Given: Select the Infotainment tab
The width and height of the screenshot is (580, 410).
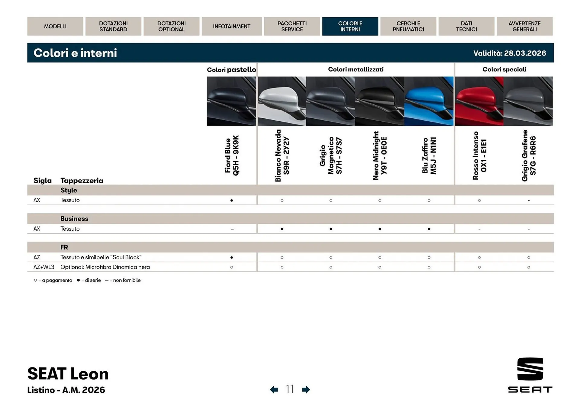Looking at the screenshot, I should [232, 26].
